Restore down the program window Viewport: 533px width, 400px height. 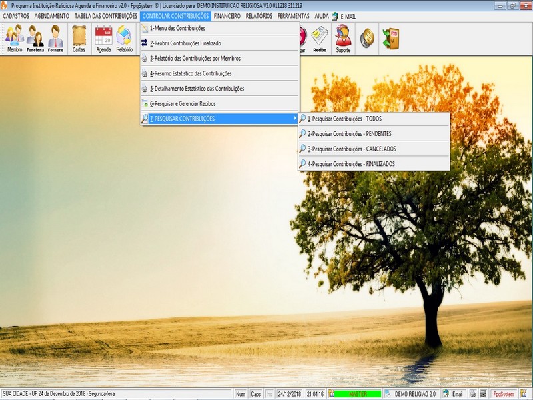tap(512, 5)
